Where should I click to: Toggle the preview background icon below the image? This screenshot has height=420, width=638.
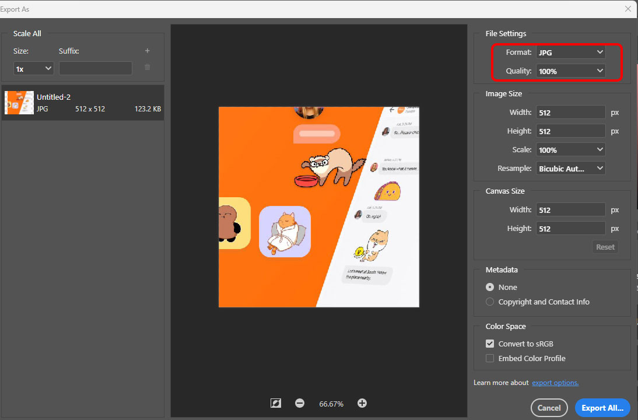pyautogui.click(x=275, y=403)
